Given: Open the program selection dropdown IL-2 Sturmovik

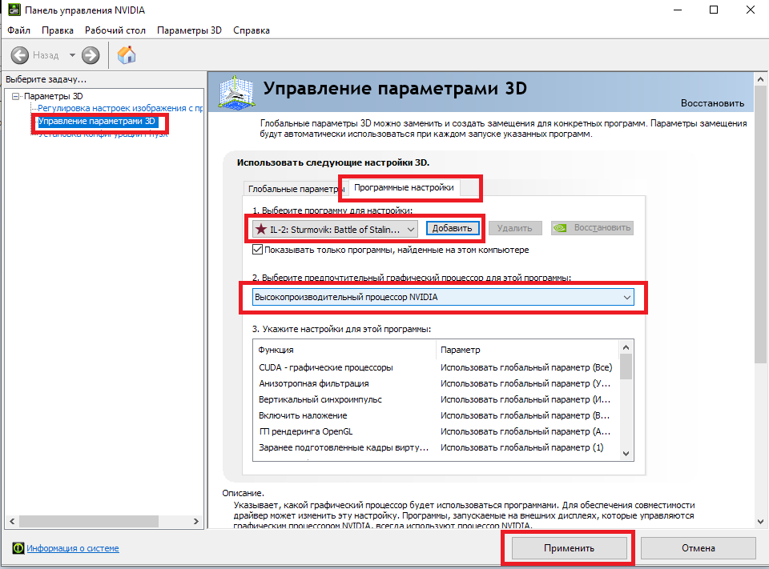Looking at the screenshot, I should [x=335, y=229].
